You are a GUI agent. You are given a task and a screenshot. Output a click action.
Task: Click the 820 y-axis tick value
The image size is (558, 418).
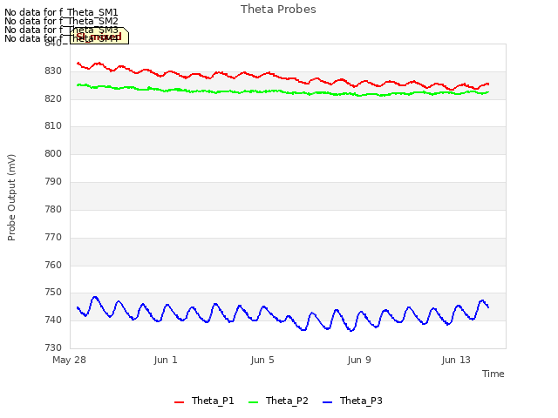coord(53,98)
